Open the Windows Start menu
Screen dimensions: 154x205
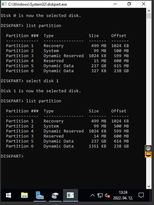pyautogui.click(x=9, y=195)
